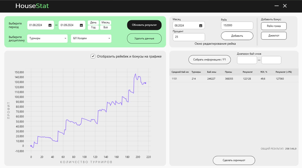Select the tournaments count cell 214
This screenshot has width=302, height=168.
pyautogui.click(x=194, y=79)
